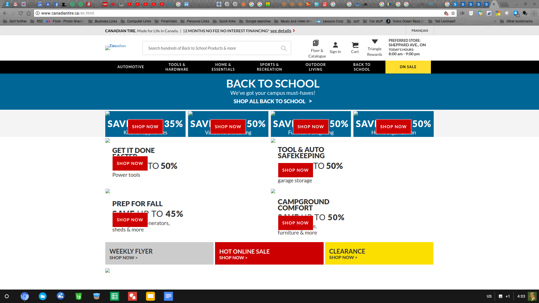
Task: Open the Chrome launcher in shelf
Action: point(25,296)
